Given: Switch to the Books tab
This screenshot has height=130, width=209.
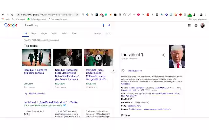Looking at the screenshot, I should (x=65, y=33).
